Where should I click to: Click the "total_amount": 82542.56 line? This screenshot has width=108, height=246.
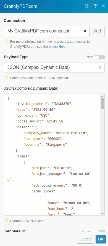click(x=40, y=121)
